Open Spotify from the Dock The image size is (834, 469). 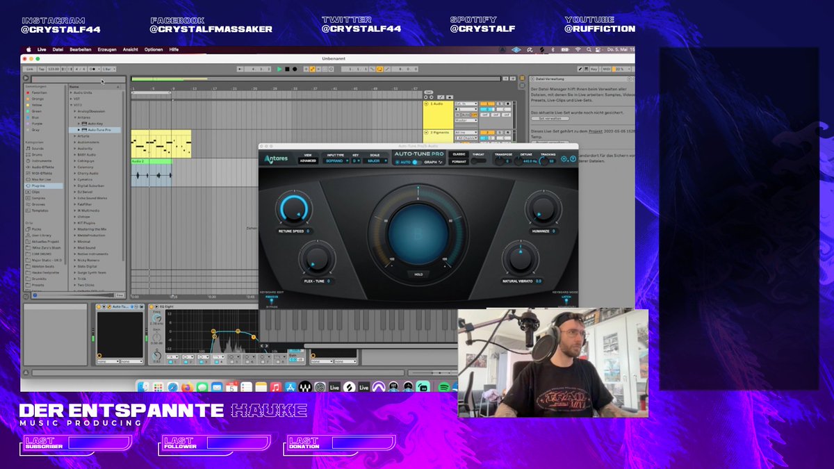click(443, 386)
